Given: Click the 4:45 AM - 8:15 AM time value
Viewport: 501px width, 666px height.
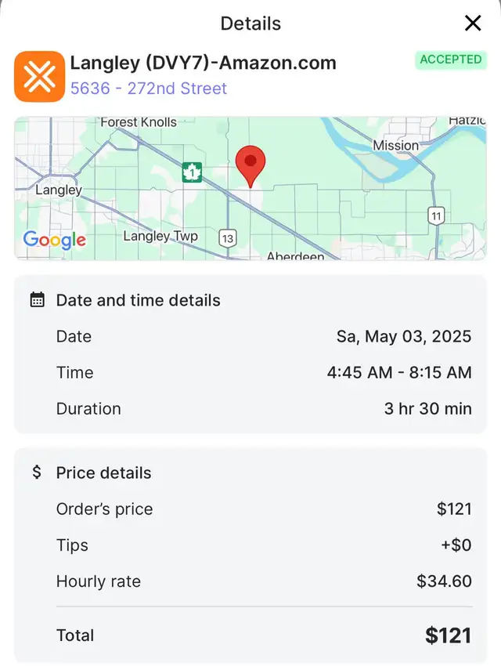Looking at the screenshot, I should (399, 372).
